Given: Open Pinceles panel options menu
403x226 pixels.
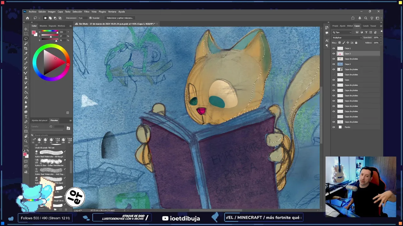Looking at the screenshot, I should pyautogui.click(x=71, y=120).
